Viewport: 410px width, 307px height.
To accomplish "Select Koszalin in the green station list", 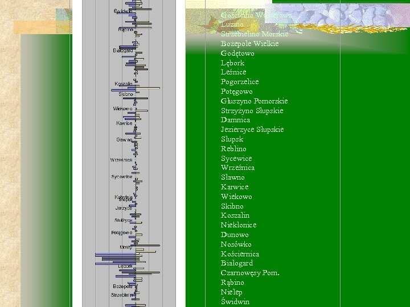I will coord(235,215).
